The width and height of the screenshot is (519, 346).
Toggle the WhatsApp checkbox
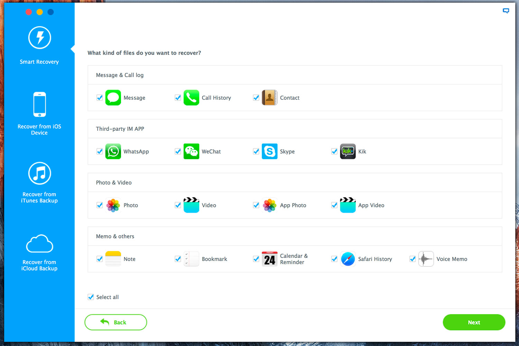(100, 151)
